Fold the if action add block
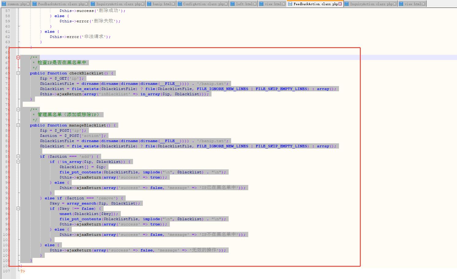The height and width of the screenshot is (279, 457). tap(18, 156)
